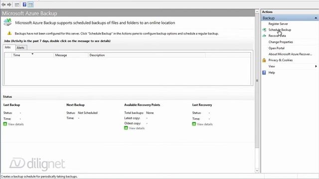This screenshot has width=319, height=179.
Task: Click the 'Total backups: None' value
Action: coord(150,113)
